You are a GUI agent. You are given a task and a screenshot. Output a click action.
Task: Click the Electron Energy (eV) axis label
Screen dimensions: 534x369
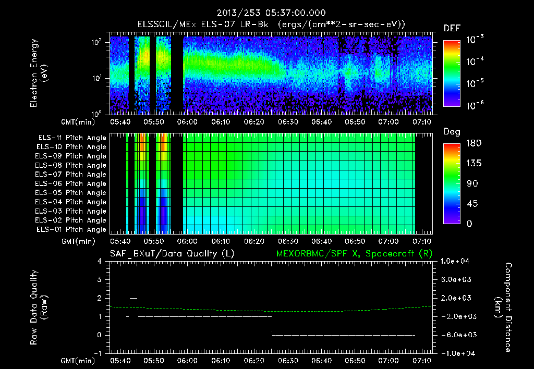39,73
